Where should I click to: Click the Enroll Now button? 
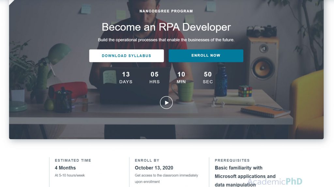[x=206, y=56]
